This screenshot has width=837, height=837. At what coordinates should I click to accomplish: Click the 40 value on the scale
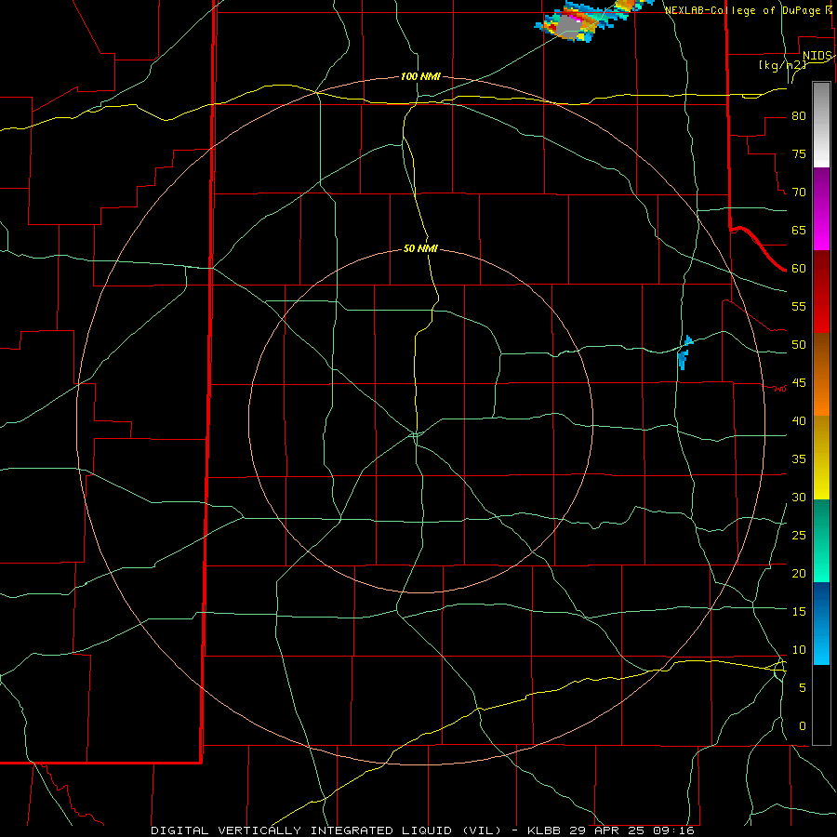click(799, 420)
